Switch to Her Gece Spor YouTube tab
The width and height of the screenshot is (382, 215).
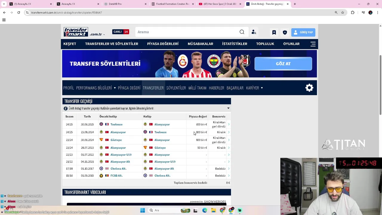[x=220, y=4]
